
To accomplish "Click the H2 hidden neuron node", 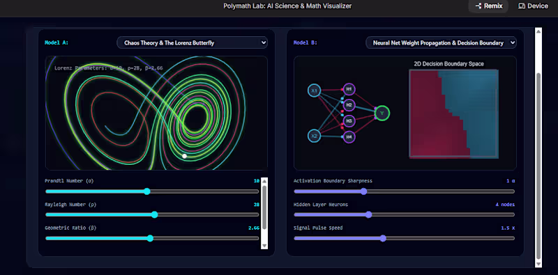I will click(349, 105).
